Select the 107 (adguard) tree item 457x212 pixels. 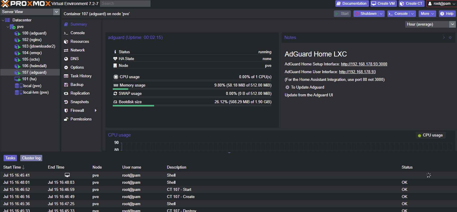tap(30, 73)
